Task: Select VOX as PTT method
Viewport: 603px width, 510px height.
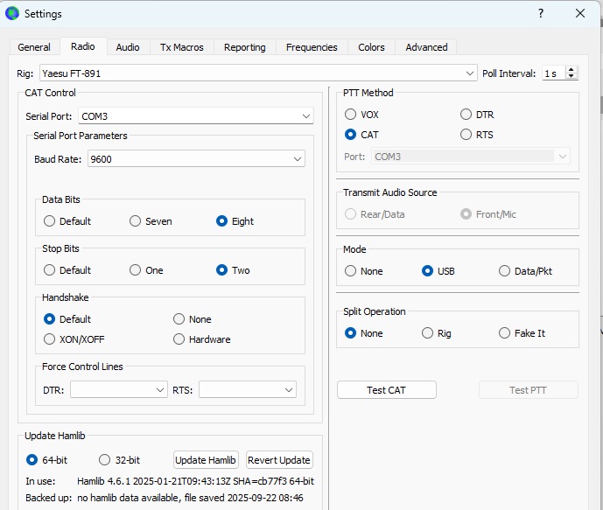Action: click(x=351, y=115)
